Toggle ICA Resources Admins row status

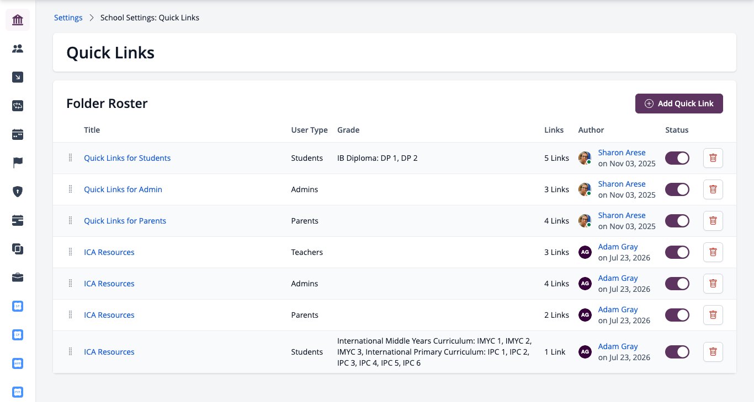(x=677, y=284)
